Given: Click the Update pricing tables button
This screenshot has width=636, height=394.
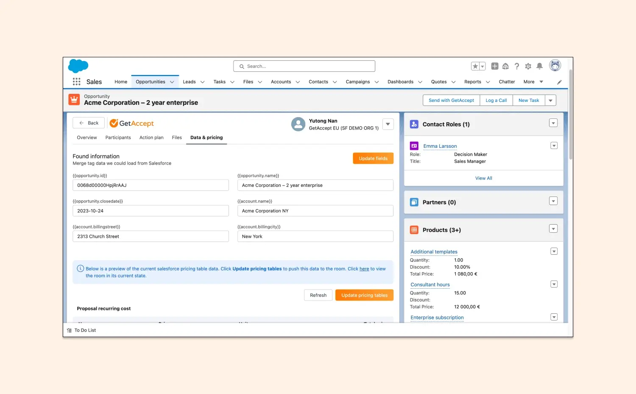Looking at the screenshot, I should tap(364, 295).
